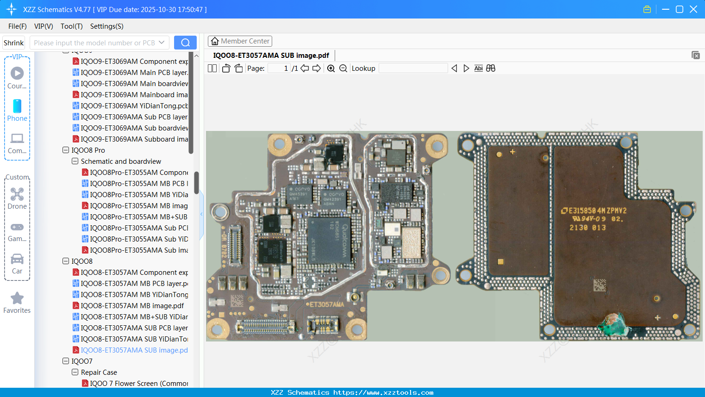
Task: Zoom in on the PDF view
Action: 331,68
